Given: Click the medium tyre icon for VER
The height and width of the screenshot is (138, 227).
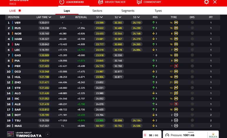Looking at the screenshot, I should (x=176, y=23).
